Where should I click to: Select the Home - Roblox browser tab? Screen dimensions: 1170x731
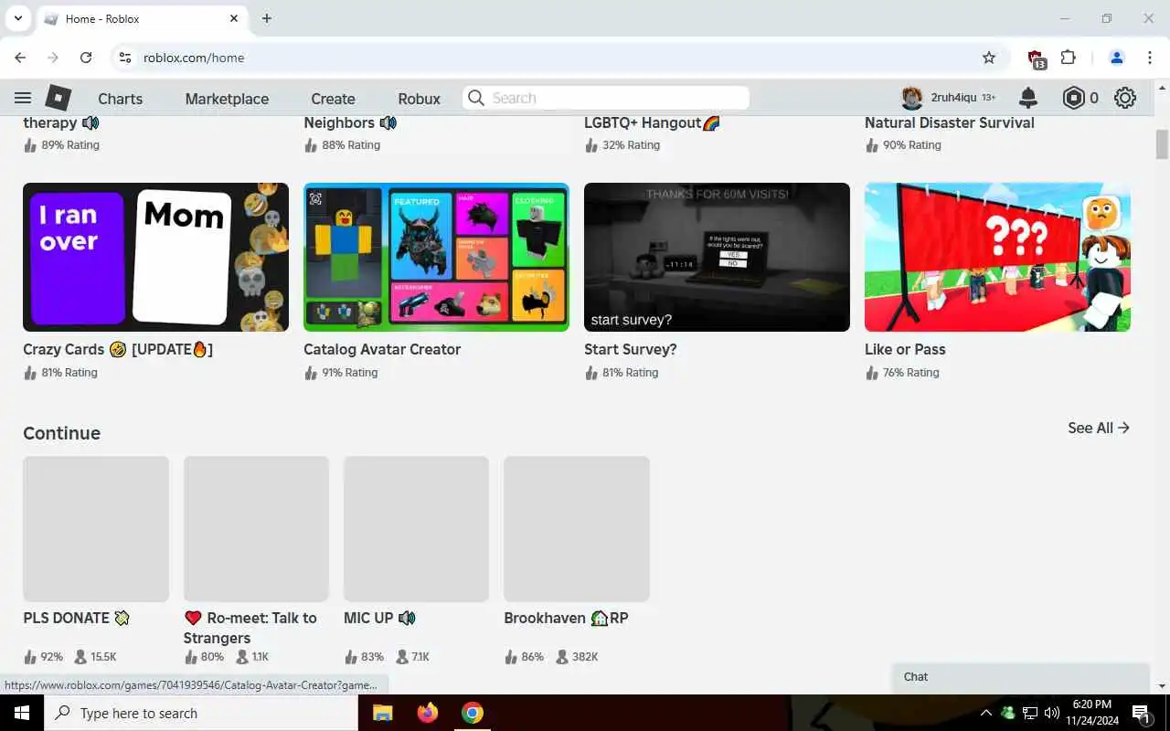[142, 18]
